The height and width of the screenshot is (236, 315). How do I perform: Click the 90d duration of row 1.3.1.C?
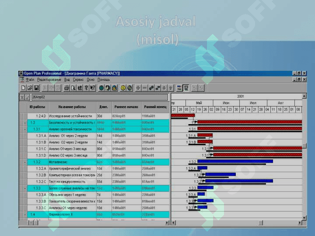coord(99,149)
